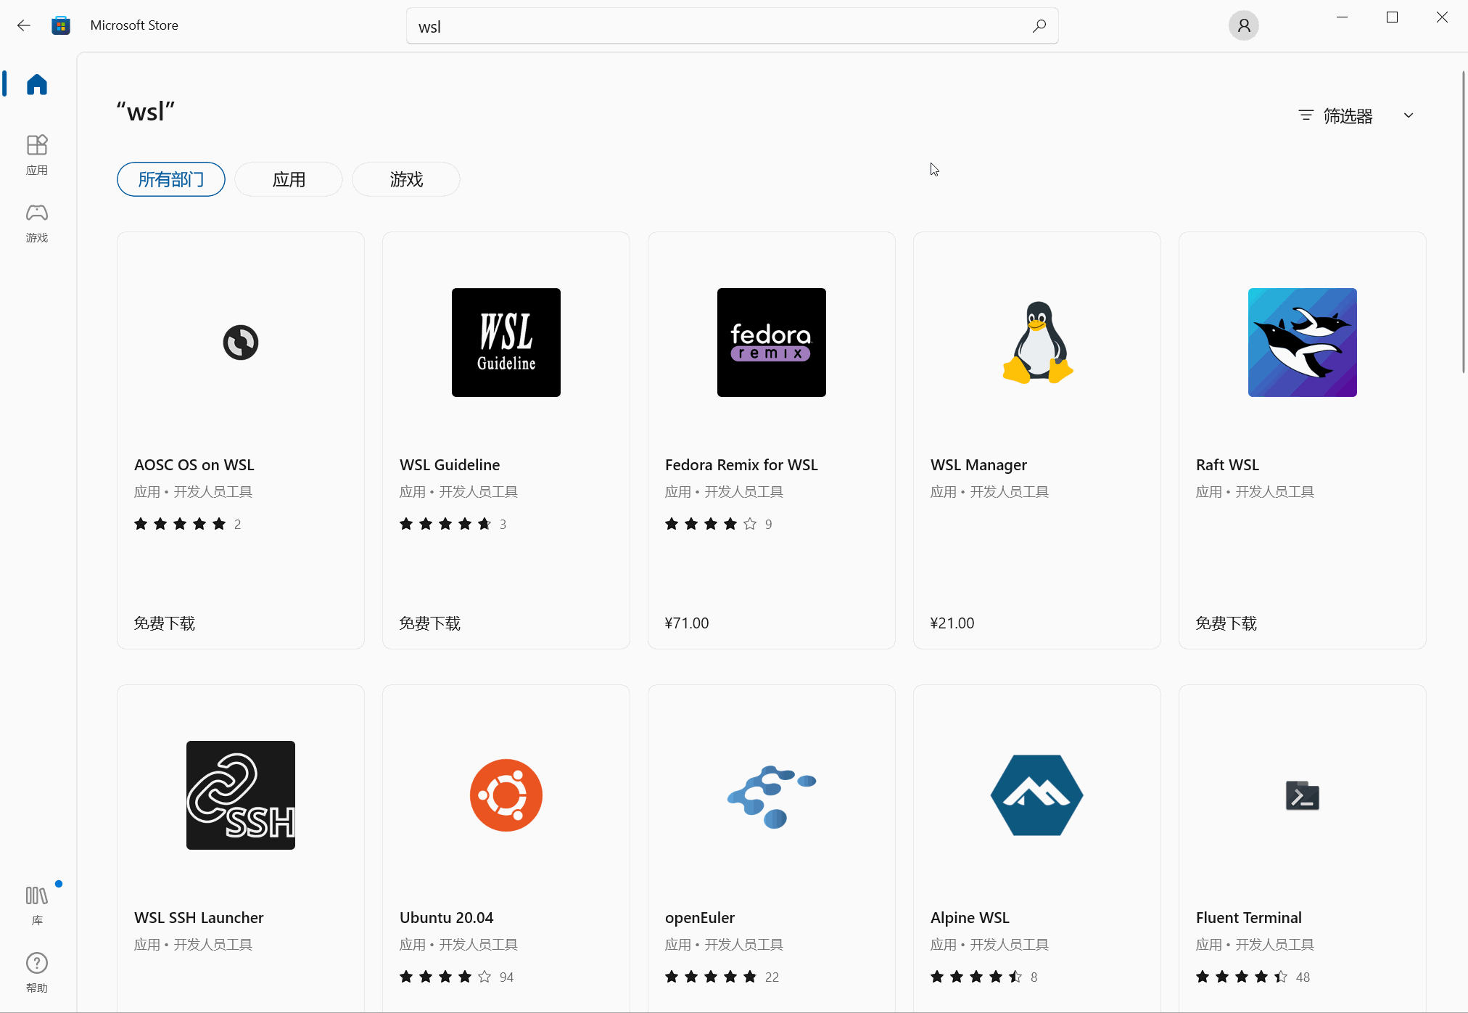1468x1013 pixels.
Task: Open the 帮助 (Help) sidebar icon
Action: 37,972
